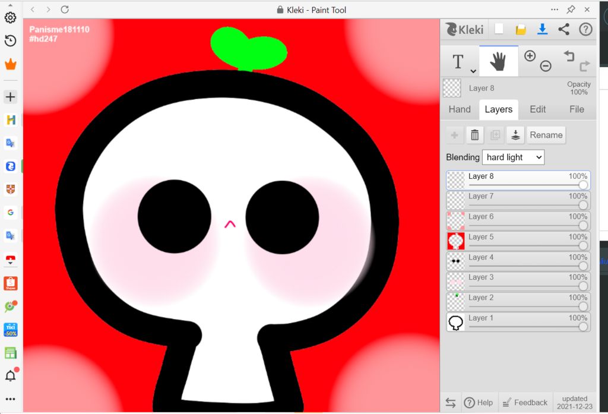Open the Blending mode dropdown
This screenshot has width=608, height=414.
(513, 157)
